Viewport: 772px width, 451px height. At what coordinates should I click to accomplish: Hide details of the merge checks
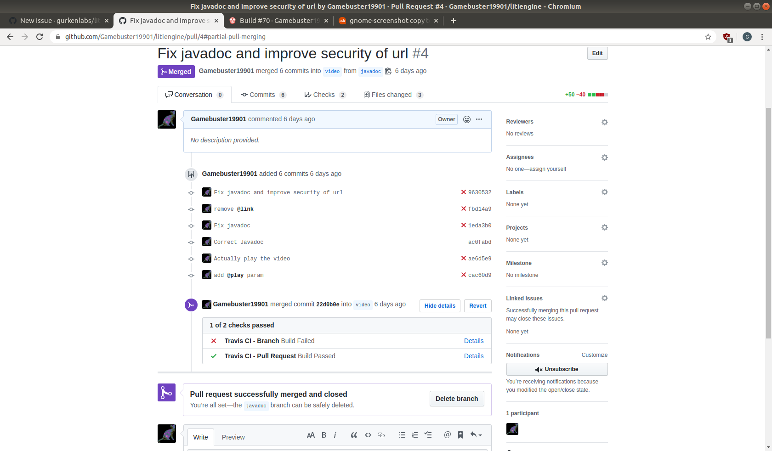(x=439, y=305)
